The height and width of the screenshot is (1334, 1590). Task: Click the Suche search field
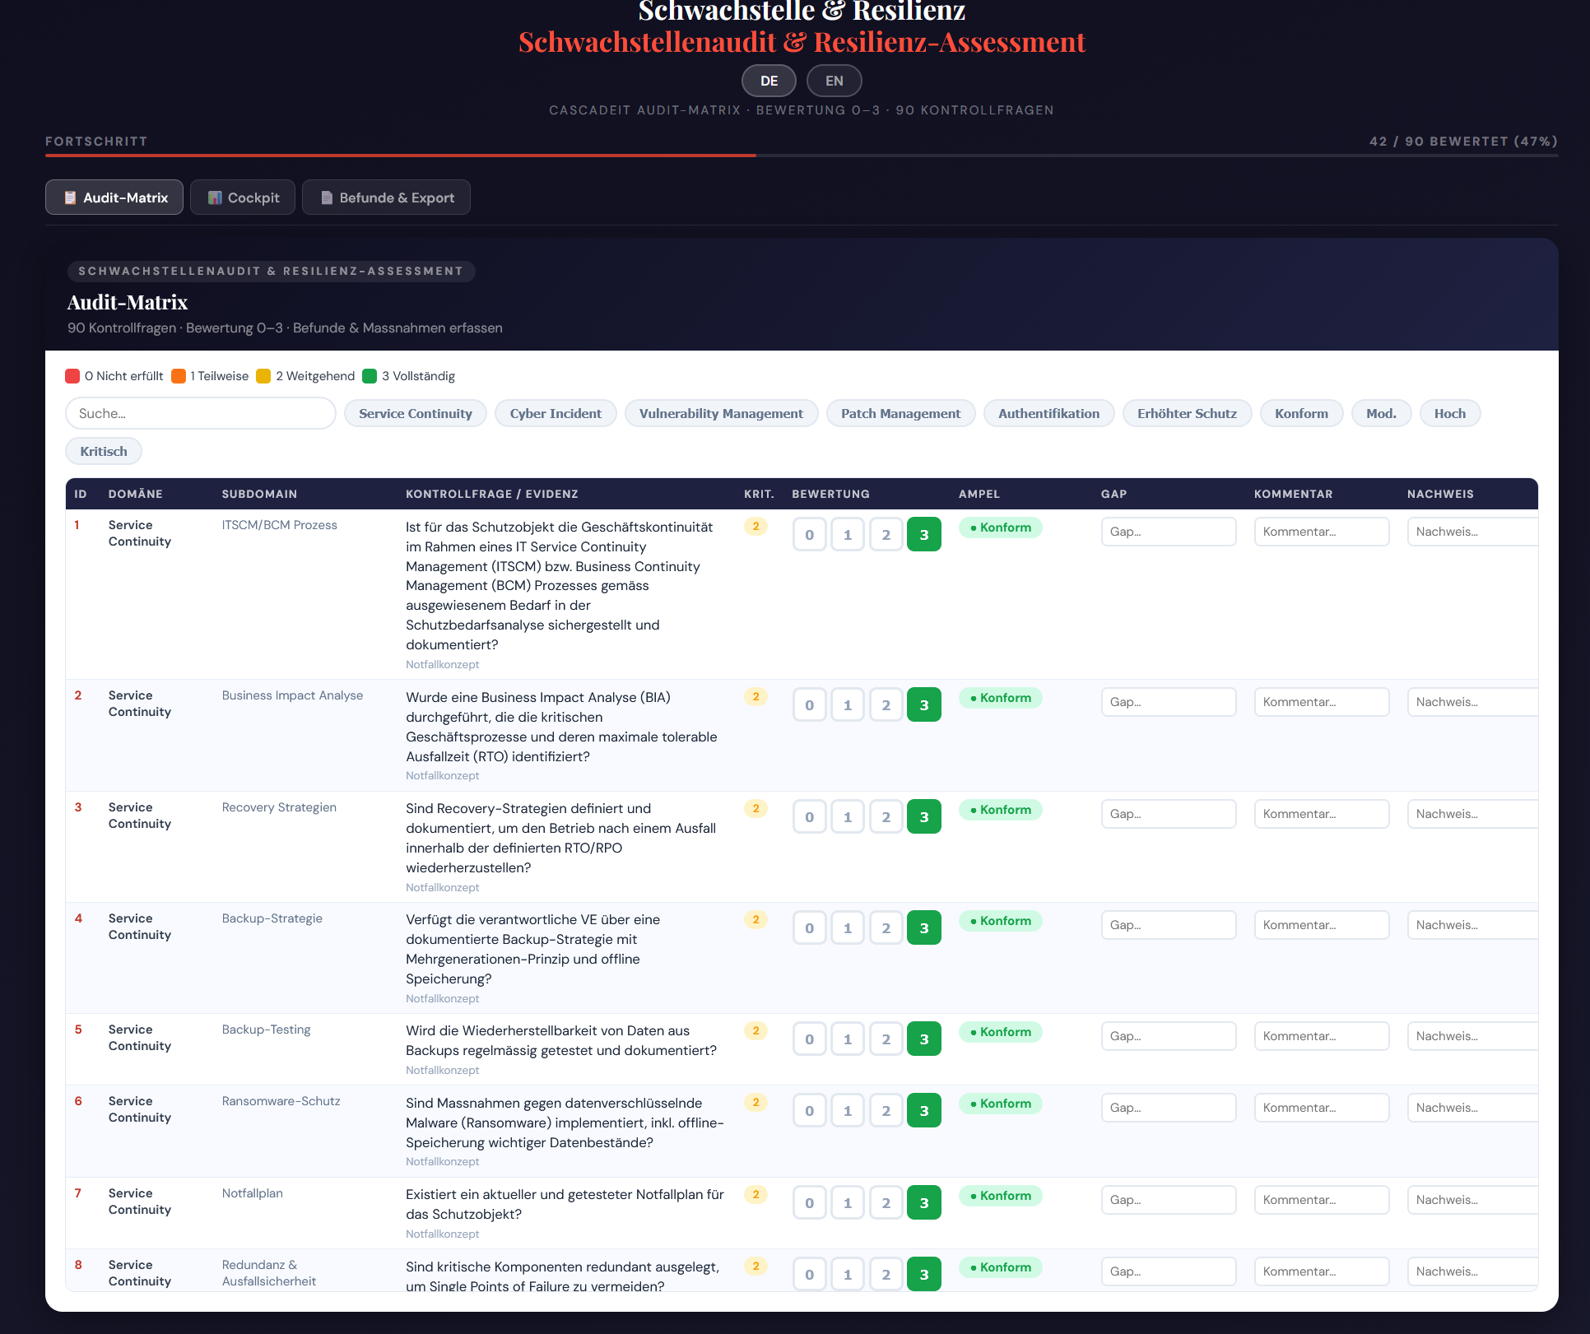tap(200, 413)
